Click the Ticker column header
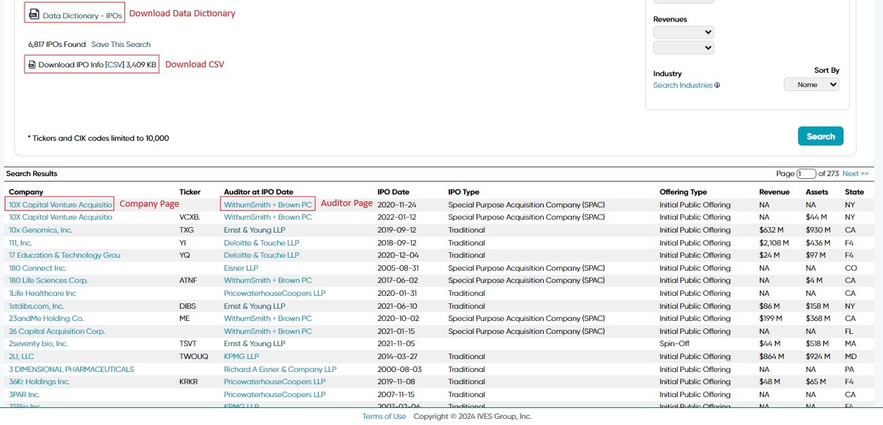 190,192
